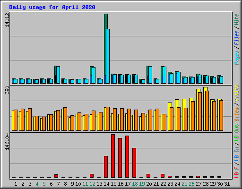Click day 14 on the x-axis
The height and width of the screenshot is (189, 242).
106,184
